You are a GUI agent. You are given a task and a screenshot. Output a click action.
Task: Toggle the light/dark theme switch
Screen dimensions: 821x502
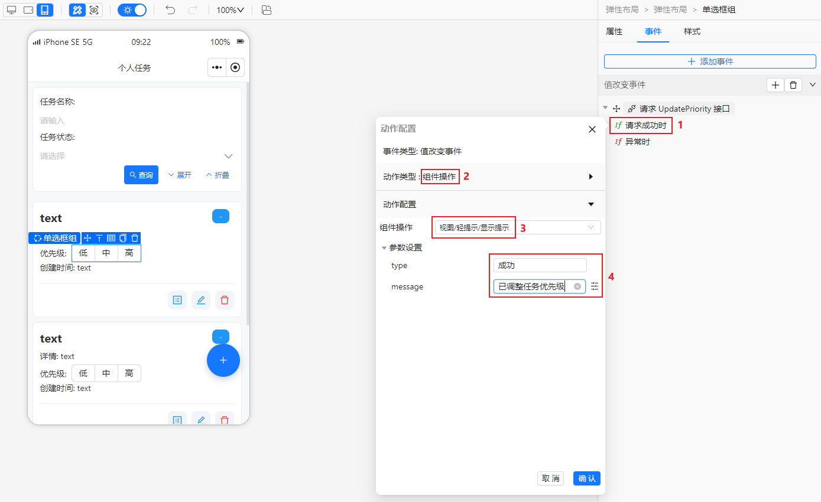tap(132, 10)
